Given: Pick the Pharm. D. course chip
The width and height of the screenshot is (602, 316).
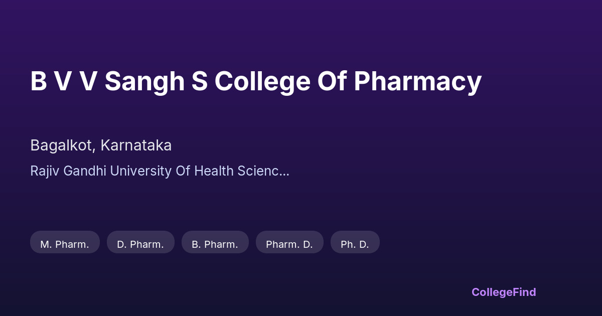Looking at the screenshot, I should (x=289, y=244).
